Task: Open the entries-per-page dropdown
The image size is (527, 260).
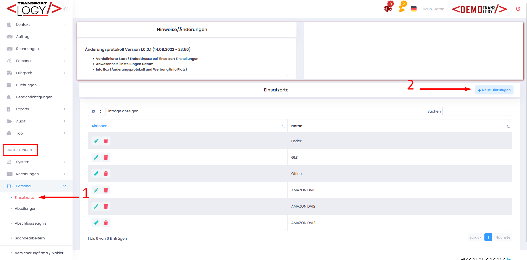Action: pyautogui.click(x=96, y=111)
